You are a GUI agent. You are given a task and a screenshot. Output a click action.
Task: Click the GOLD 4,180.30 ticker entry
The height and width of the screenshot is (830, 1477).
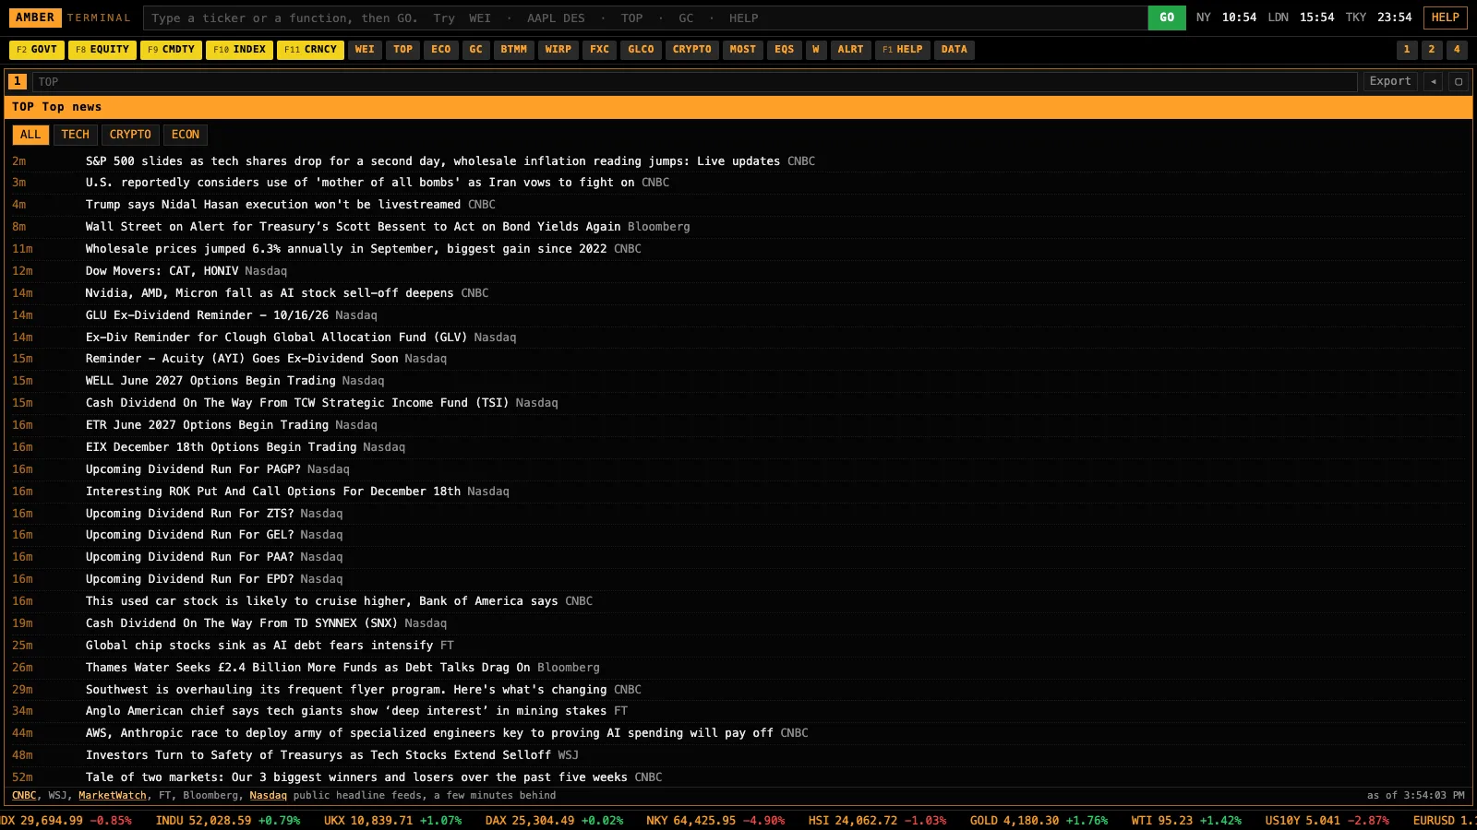[x=1039, y=821]
